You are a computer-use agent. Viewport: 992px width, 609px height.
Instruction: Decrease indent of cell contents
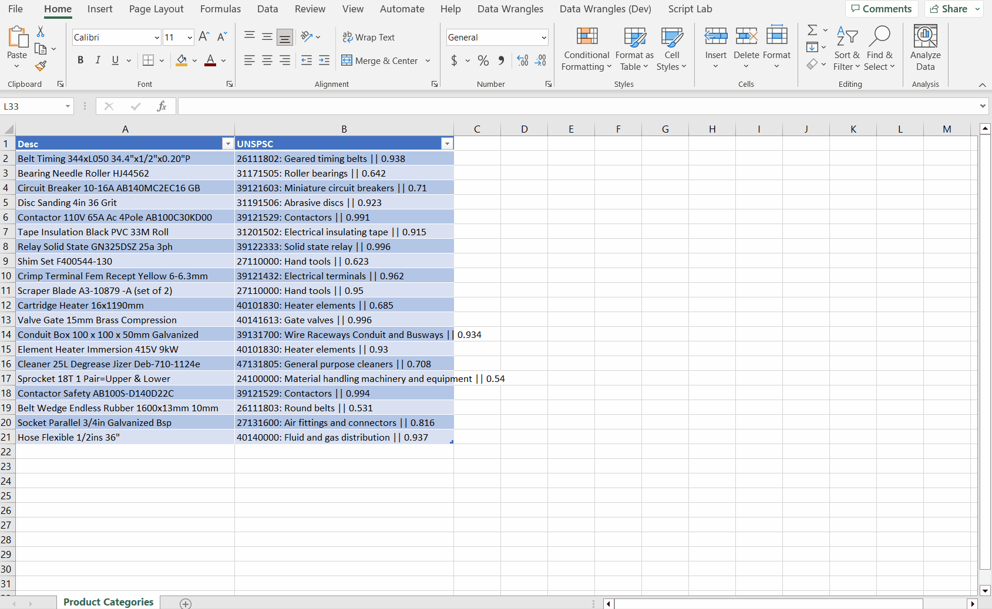click(307, 60)
